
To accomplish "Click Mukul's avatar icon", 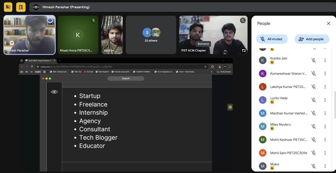I will (263, 166).
